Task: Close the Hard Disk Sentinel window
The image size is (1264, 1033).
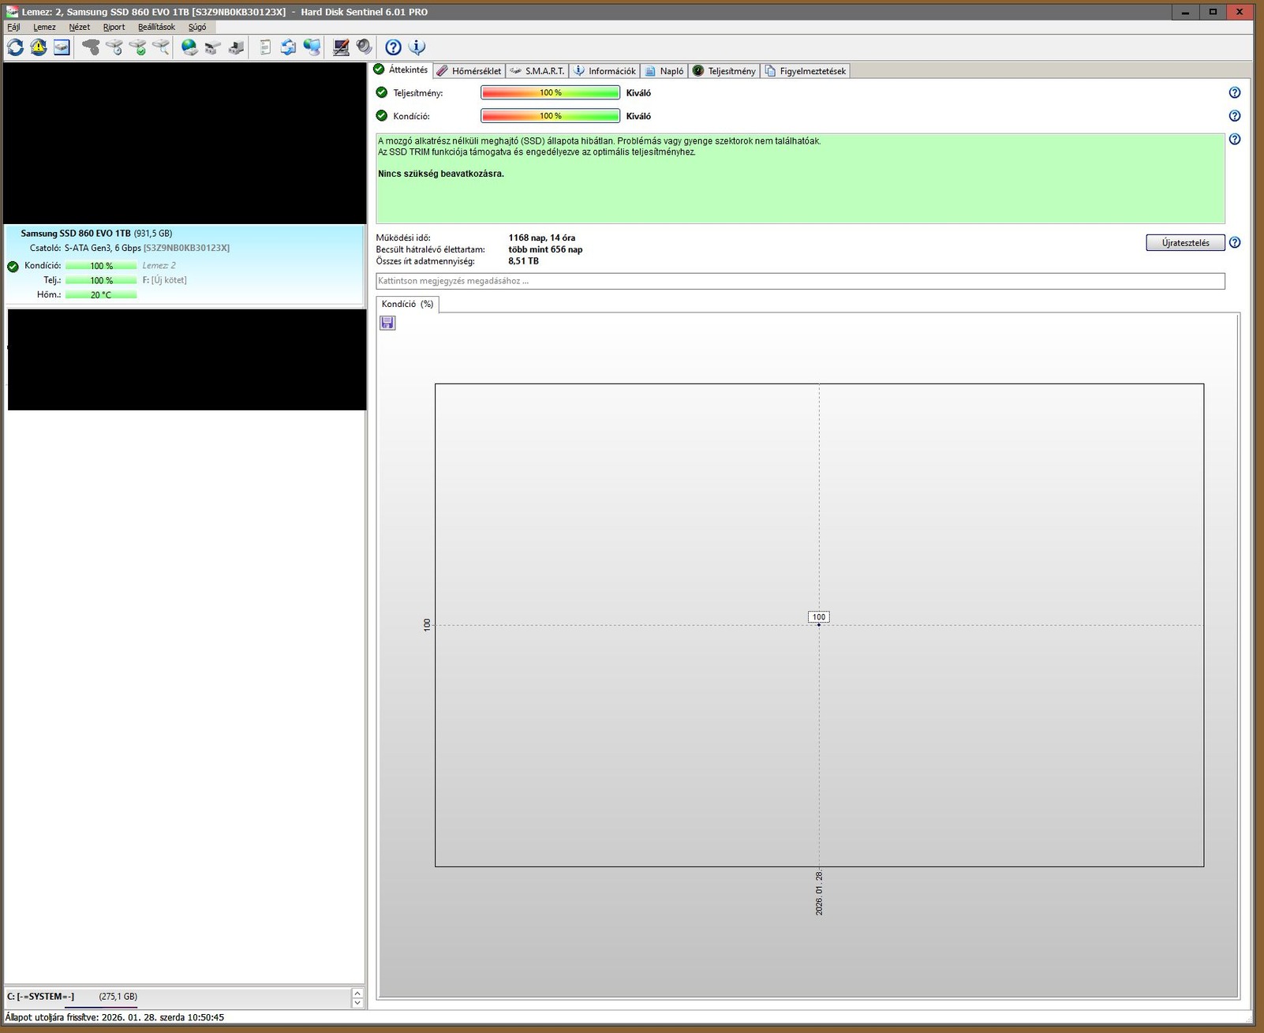Action: pos(1240,12)
